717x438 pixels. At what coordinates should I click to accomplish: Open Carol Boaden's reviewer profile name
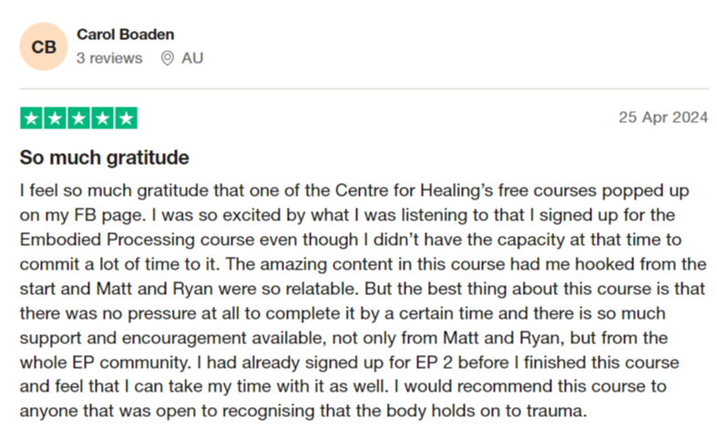126,35
